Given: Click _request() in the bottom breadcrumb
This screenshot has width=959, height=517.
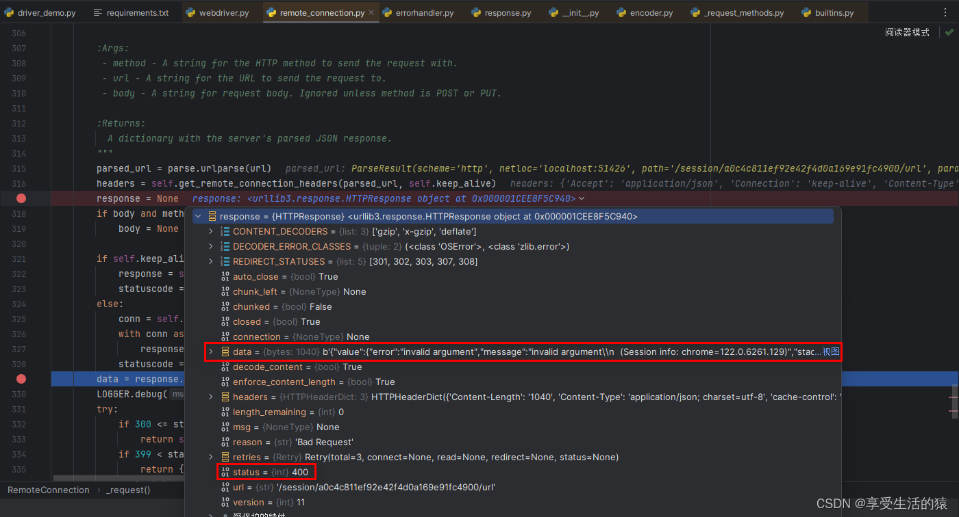Looking at the screenshot, I should [x=128, y=490].
